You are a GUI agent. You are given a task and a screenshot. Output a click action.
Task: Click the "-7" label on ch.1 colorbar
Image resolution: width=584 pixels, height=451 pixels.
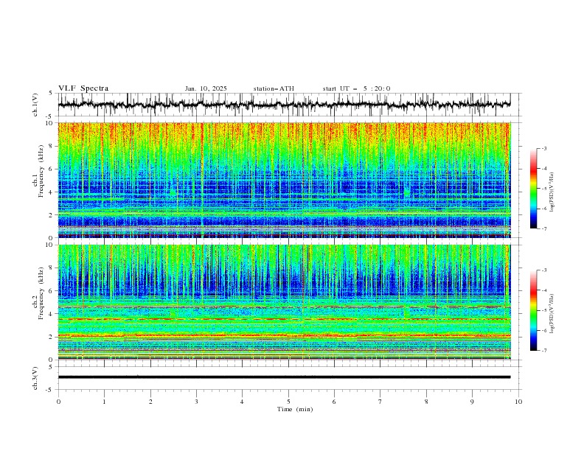[544, 228]
